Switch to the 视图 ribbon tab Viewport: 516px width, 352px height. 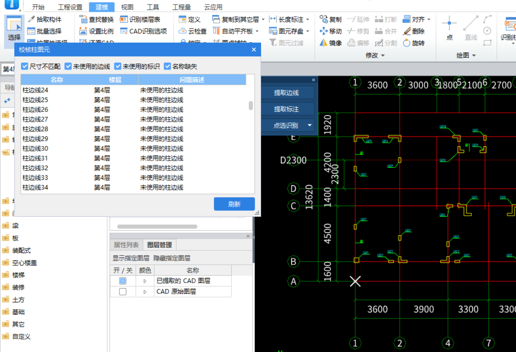click(127, 7)
